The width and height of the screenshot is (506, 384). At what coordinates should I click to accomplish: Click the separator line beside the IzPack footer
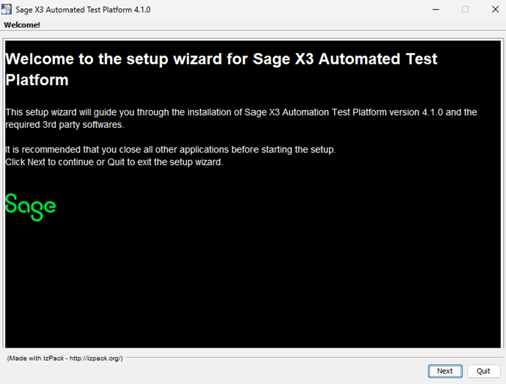[x=310, y=358]
